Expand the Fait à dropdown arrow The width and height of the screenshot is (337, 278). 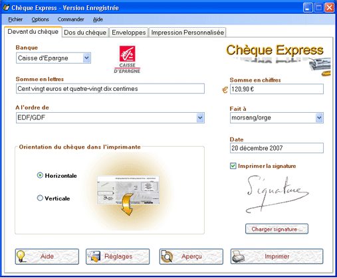[319, 117]
